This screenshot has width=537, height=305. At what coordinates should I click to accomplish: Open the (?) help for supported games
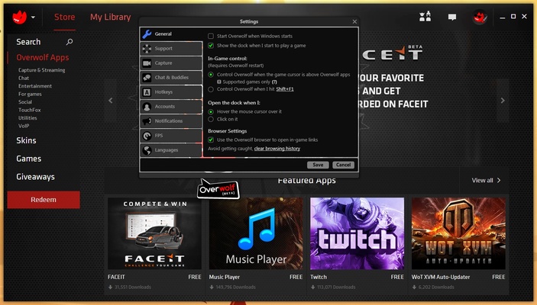click(x=274, y=82)
